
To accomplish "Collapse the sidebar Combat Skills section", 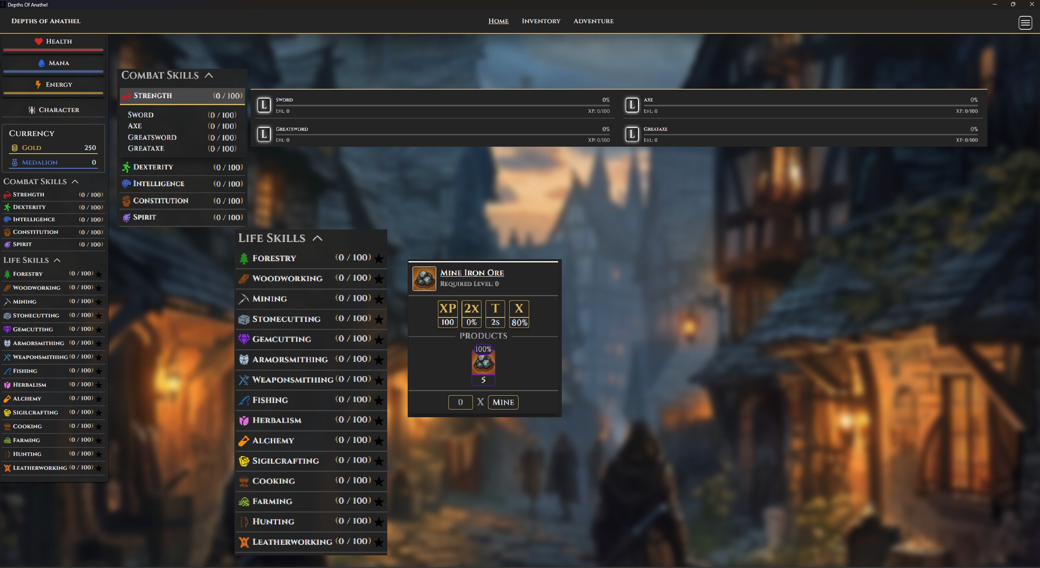I will pyautogui.click(x=75, y=182).
